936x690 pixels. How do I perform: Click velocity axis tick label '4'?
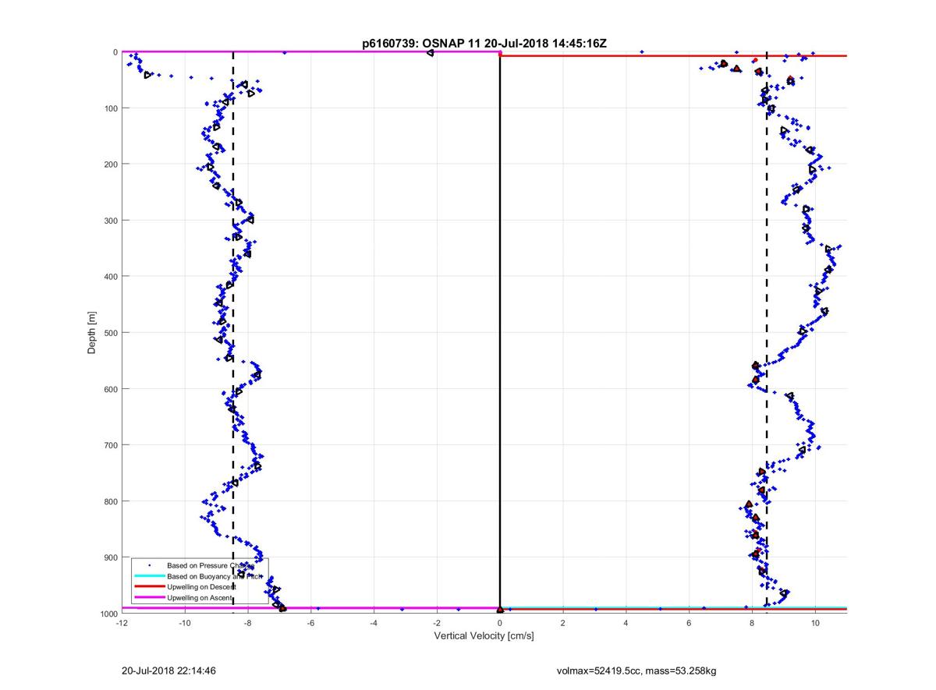click(626, 624)
